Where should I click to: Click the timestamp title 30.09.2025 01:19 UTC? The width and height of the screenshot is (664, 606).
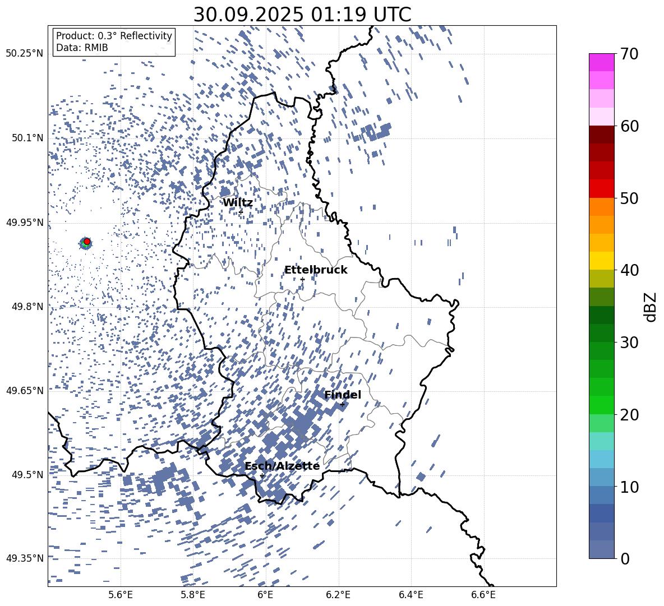pos(302,15)
